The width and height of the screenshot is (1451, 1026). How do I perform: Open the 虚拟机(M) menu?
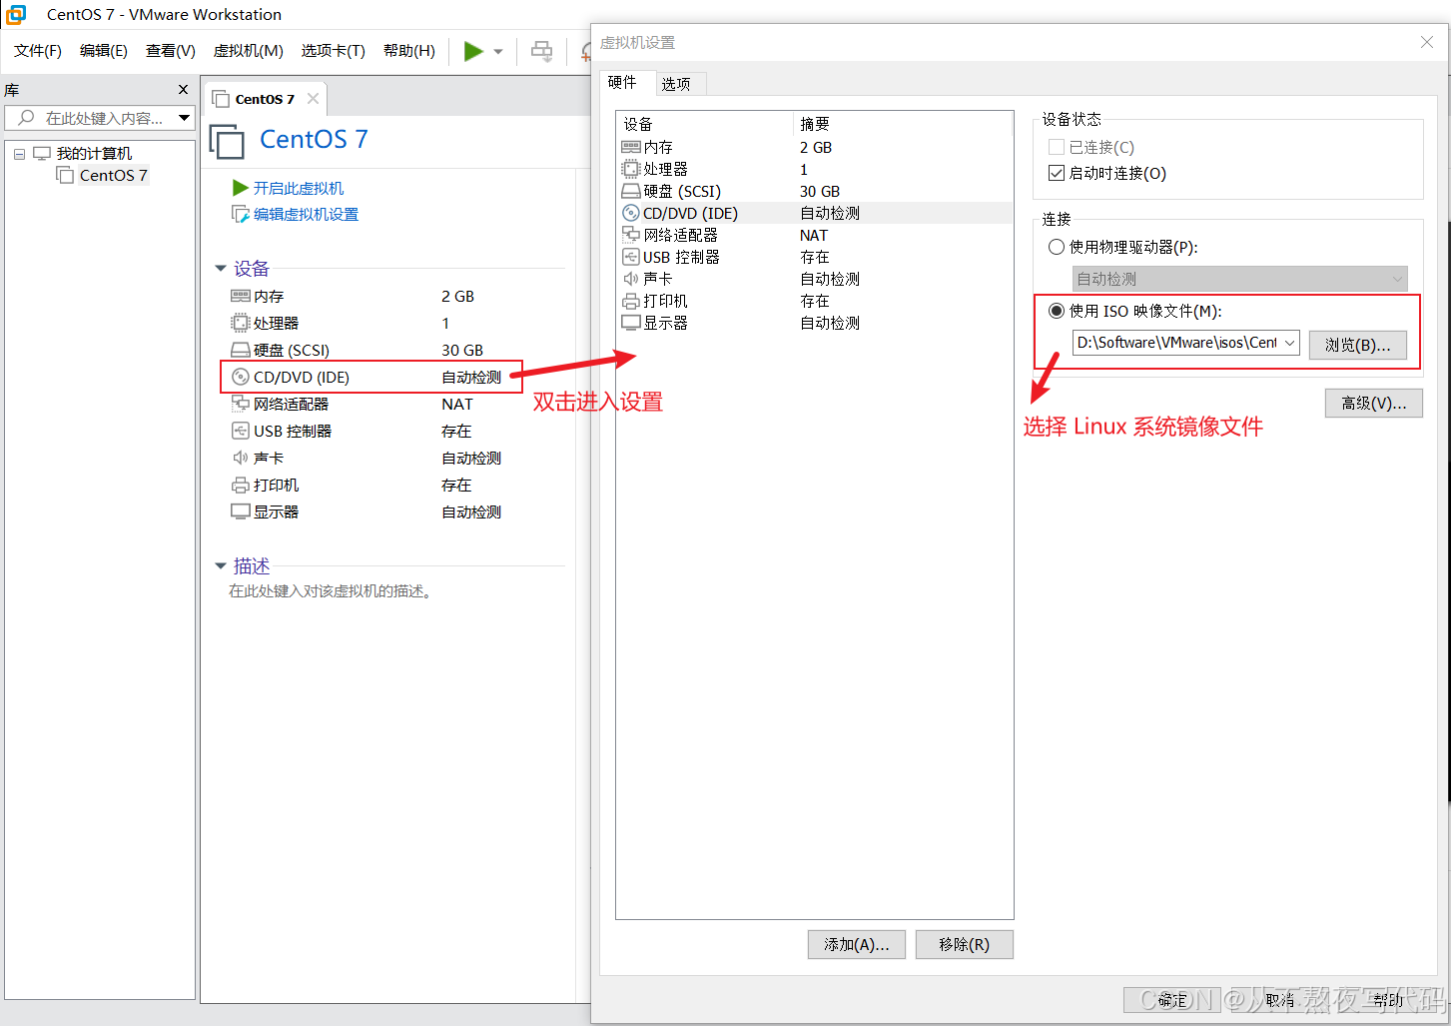249,51
